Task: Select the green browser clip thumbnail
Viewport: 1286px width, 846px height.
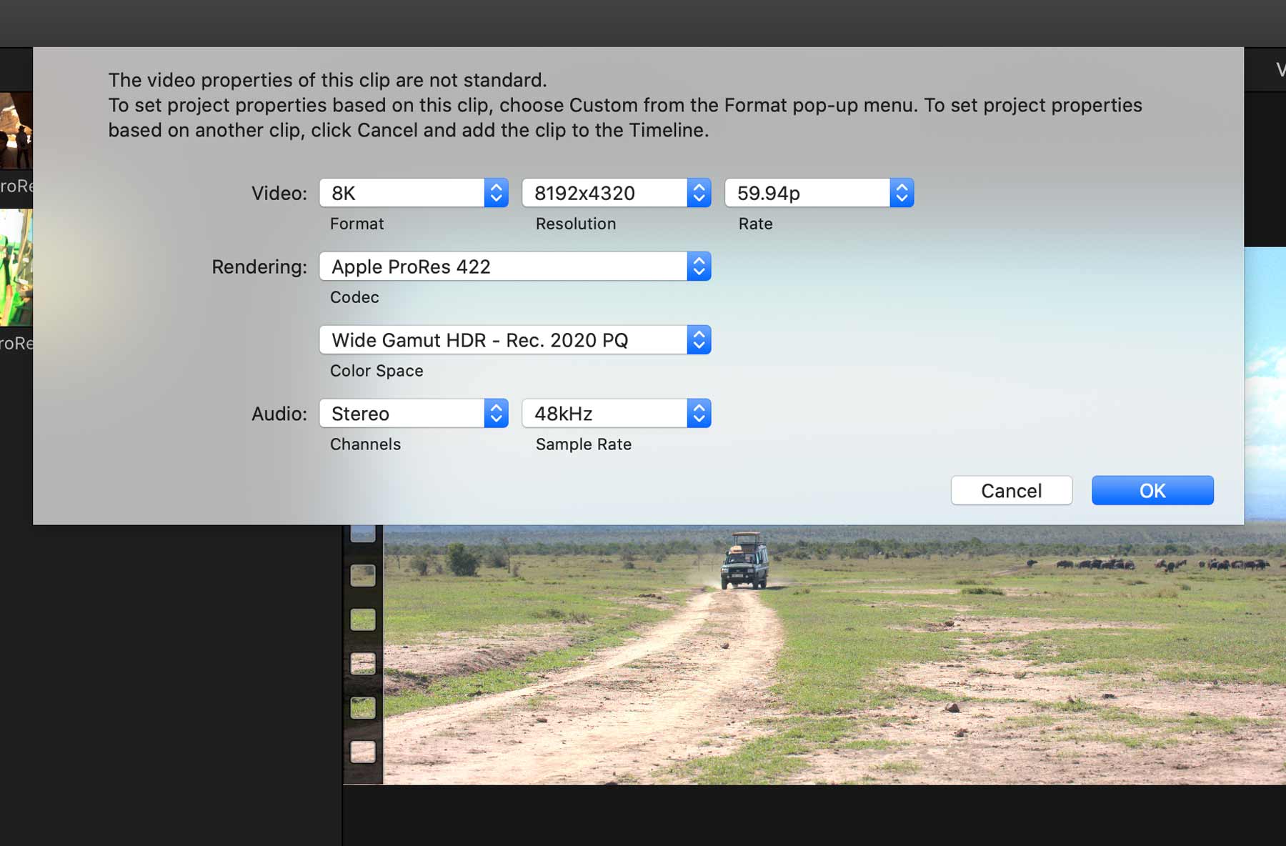Action: 16,268
